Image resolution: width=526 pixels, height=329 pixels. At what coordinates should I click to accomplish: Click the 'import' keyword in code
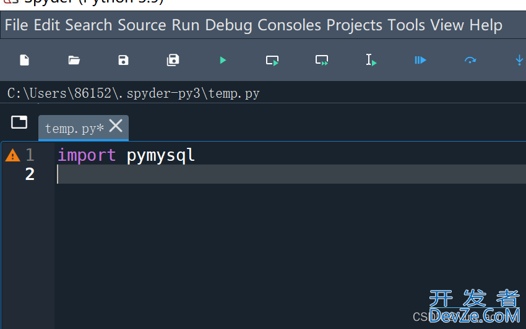(x=87, y=155)
